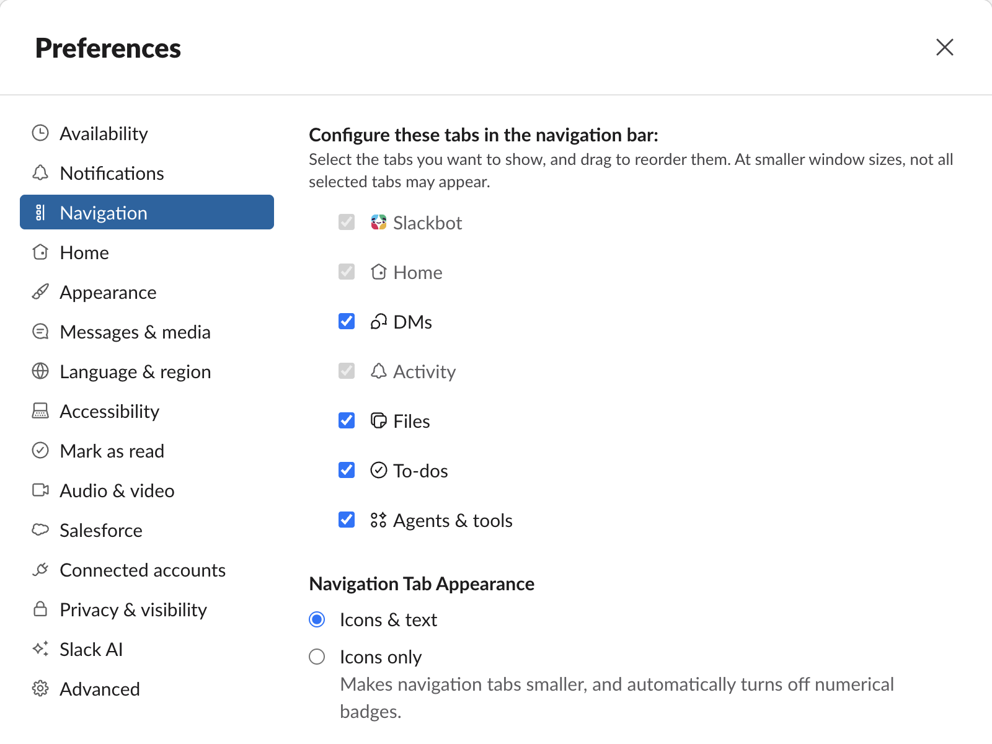Close the Preferences dialog
This screenshot has height=744, width=992.
945,47
